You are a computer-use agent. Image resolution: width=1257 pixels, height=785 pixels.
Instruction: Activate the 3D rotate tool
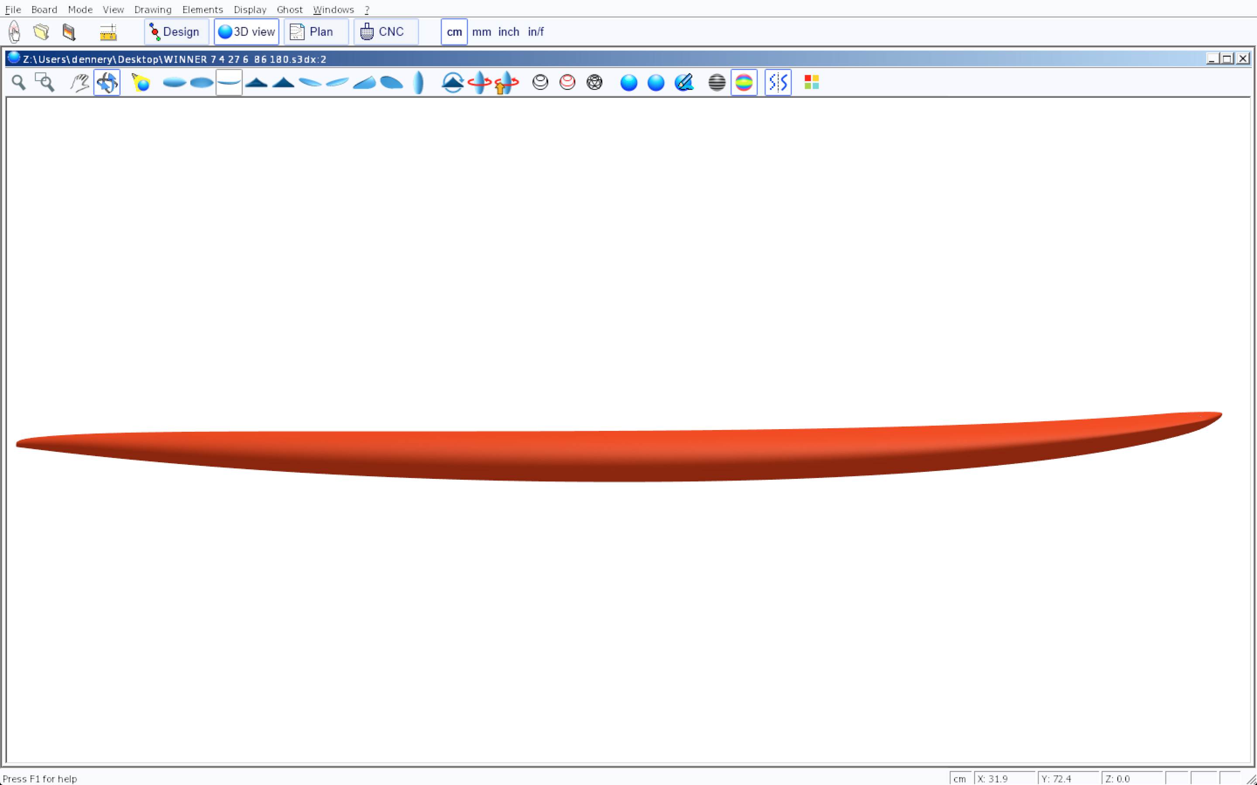click(x=107, y=82)
